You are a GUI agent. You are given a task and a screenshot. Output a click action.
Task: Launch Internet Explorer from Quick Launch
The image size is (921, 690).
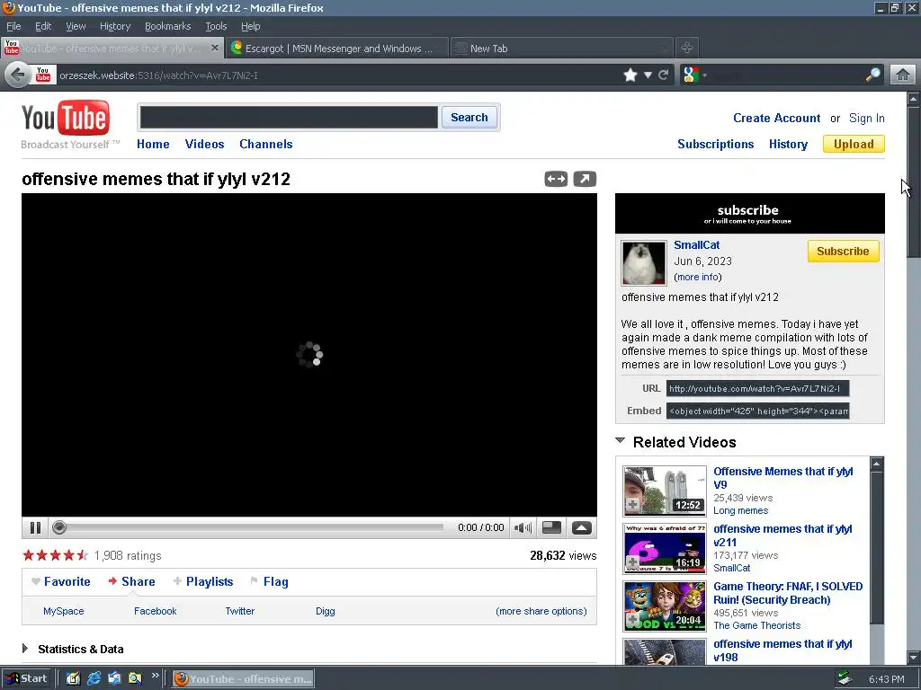tap(94, 678)
